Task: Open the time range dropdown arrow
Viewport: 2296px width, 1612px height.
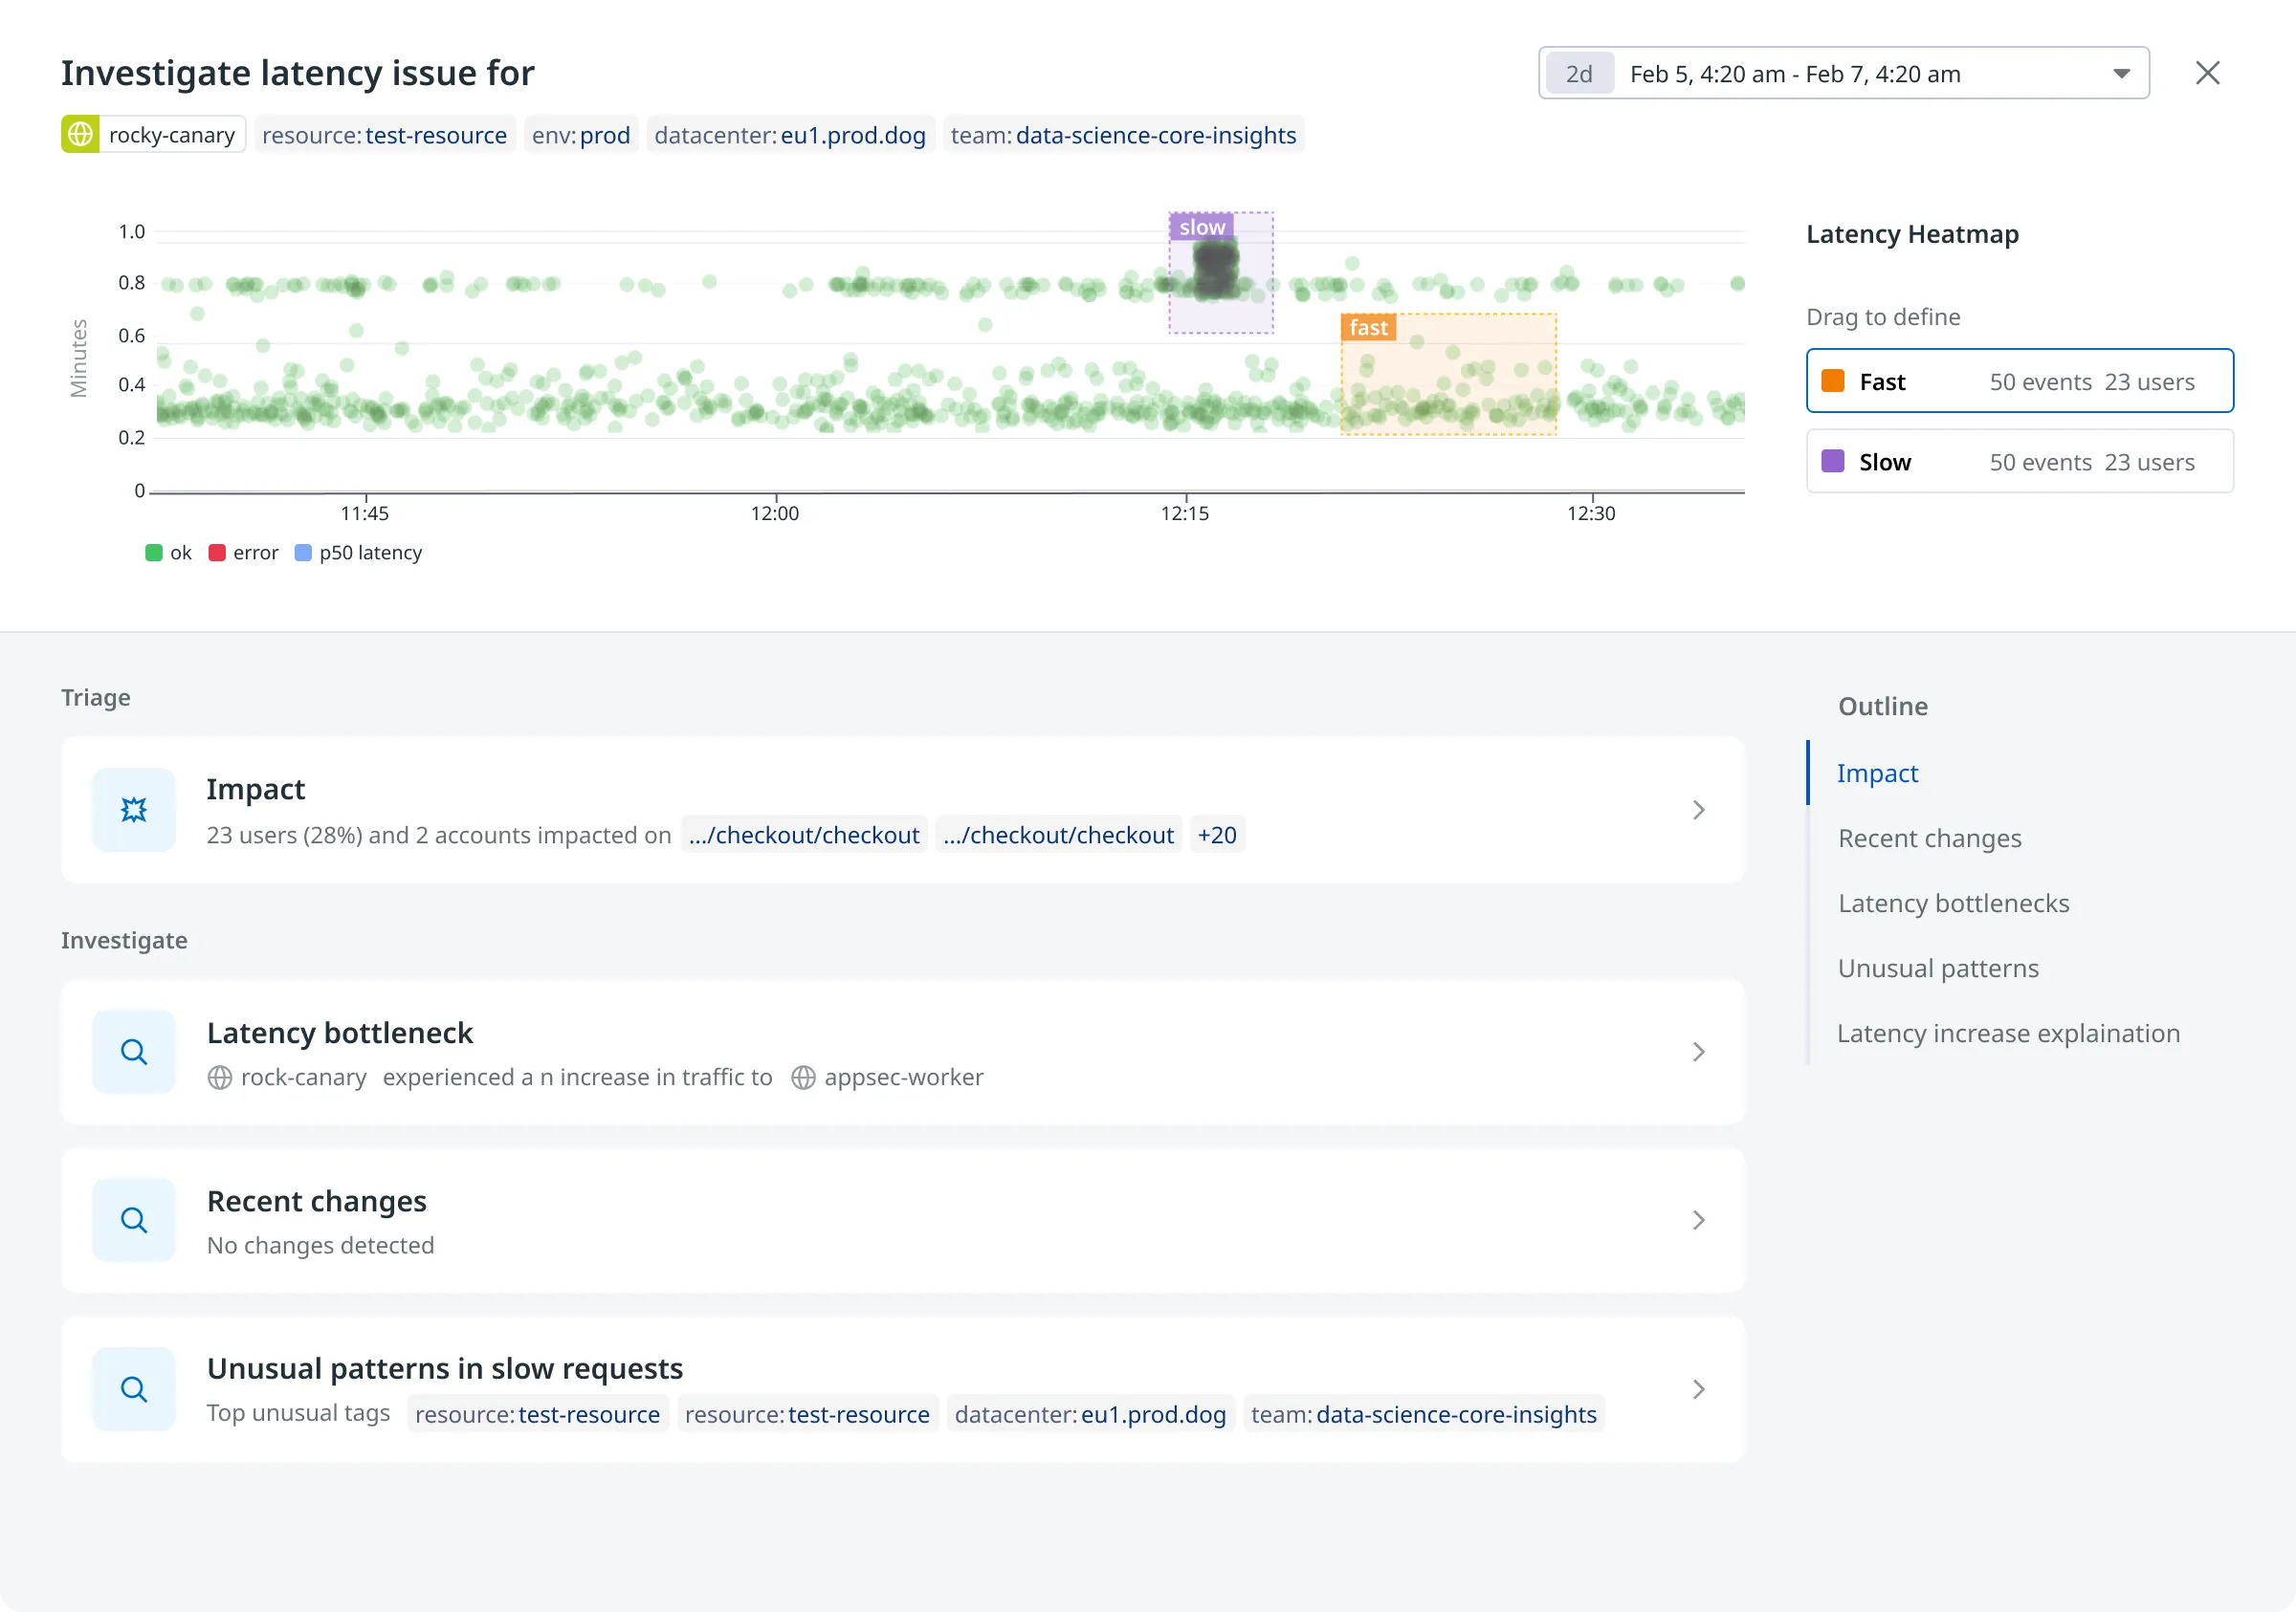Action: (x=2121, y=74)
